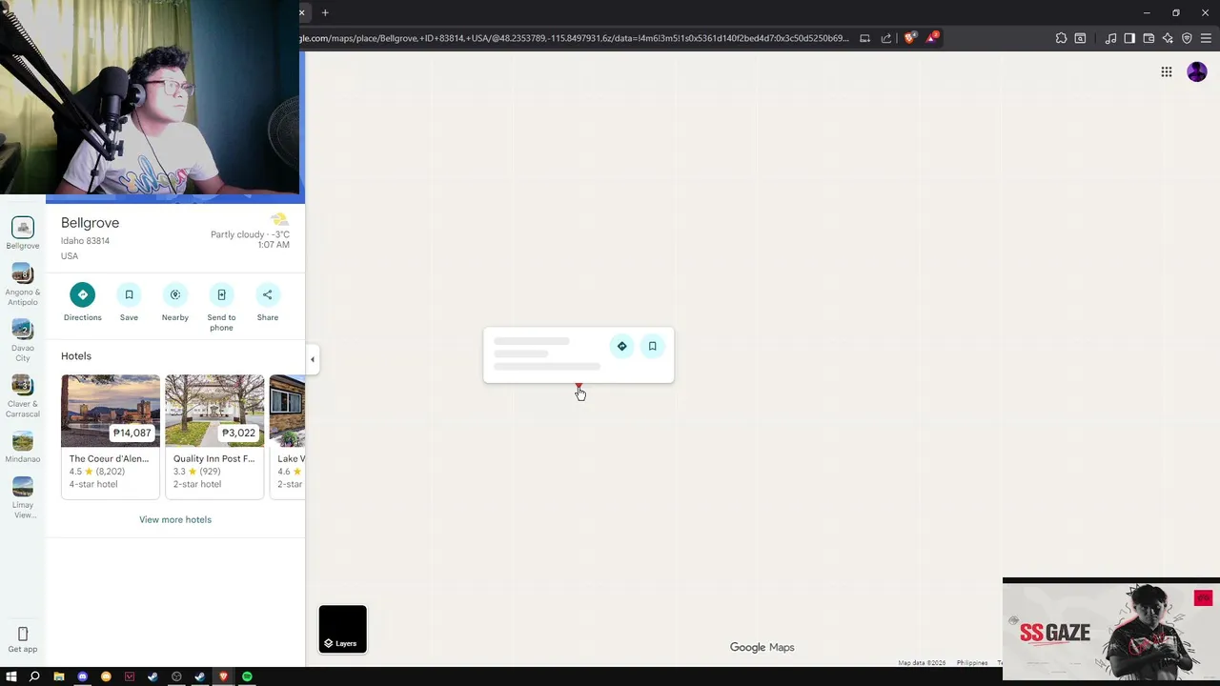This screenshot has height=686, width=1220.
Task: Click the red map pin marker
Action: pos(579,388)
